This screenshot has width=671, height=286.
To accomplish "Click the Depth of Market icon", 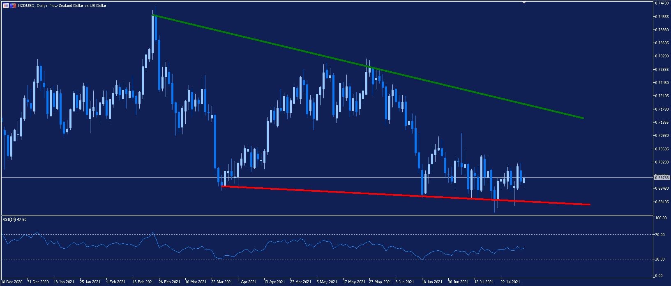I will (12, 5).
